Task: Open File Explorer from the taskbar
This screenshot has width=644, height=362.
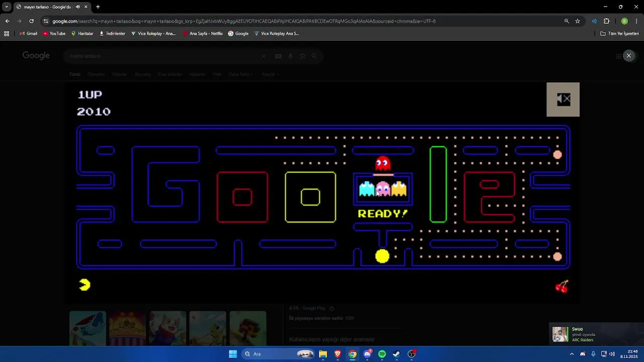Action: point(323,354)
